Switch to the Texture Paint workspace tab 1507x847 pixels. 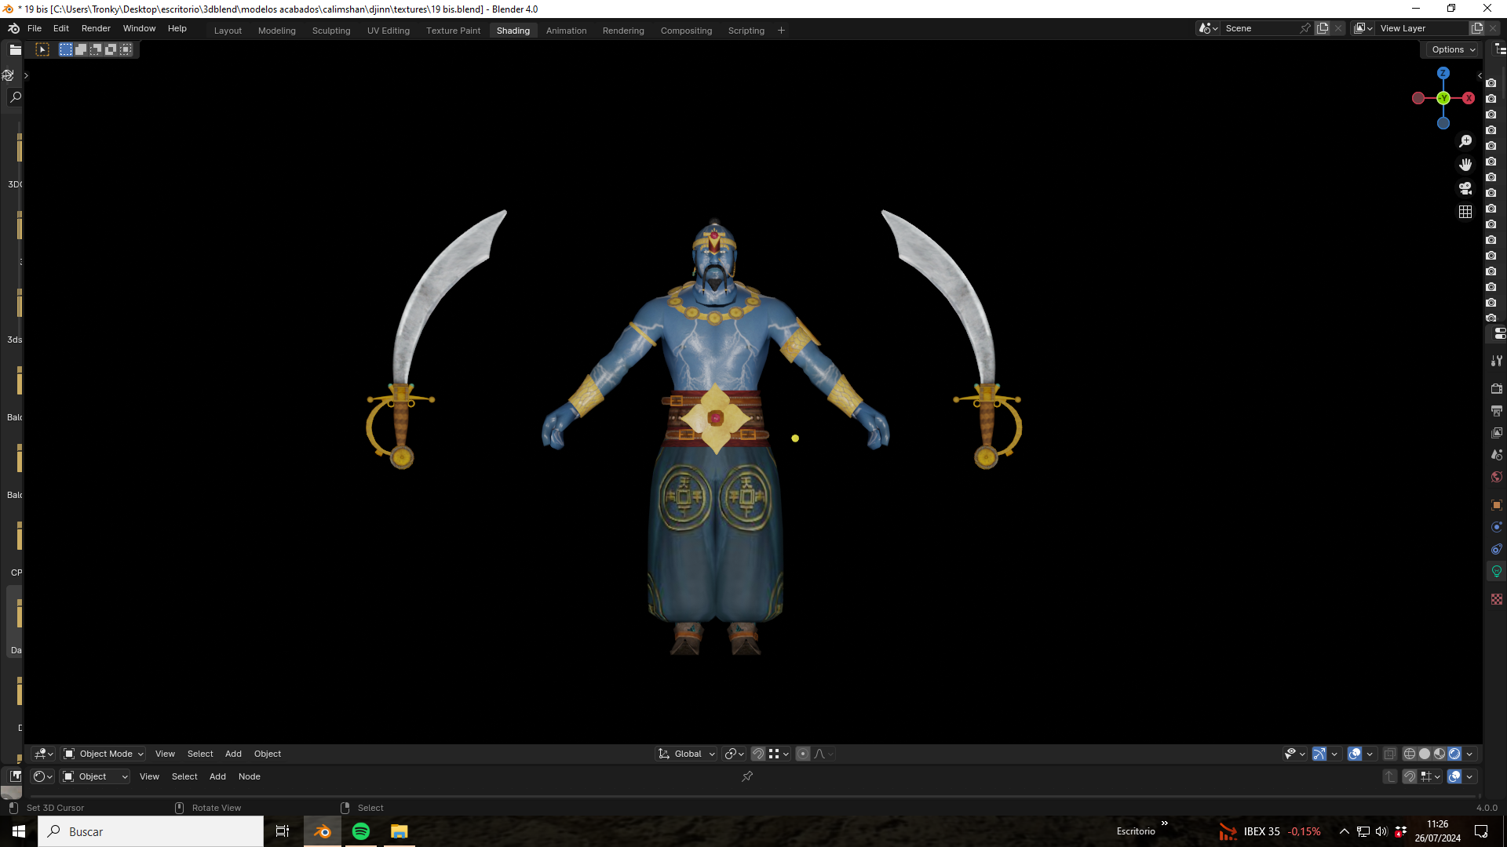click(453, 31)
